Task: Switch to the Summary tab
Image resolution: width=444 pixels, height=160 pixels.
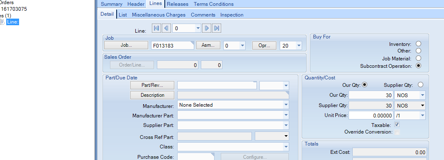Action: (112, 4)
